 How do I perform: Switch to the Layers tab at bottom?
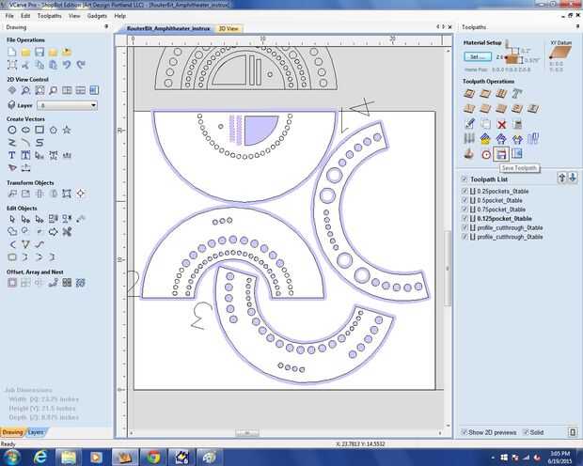pyautogui.click(x=36, y=432)
